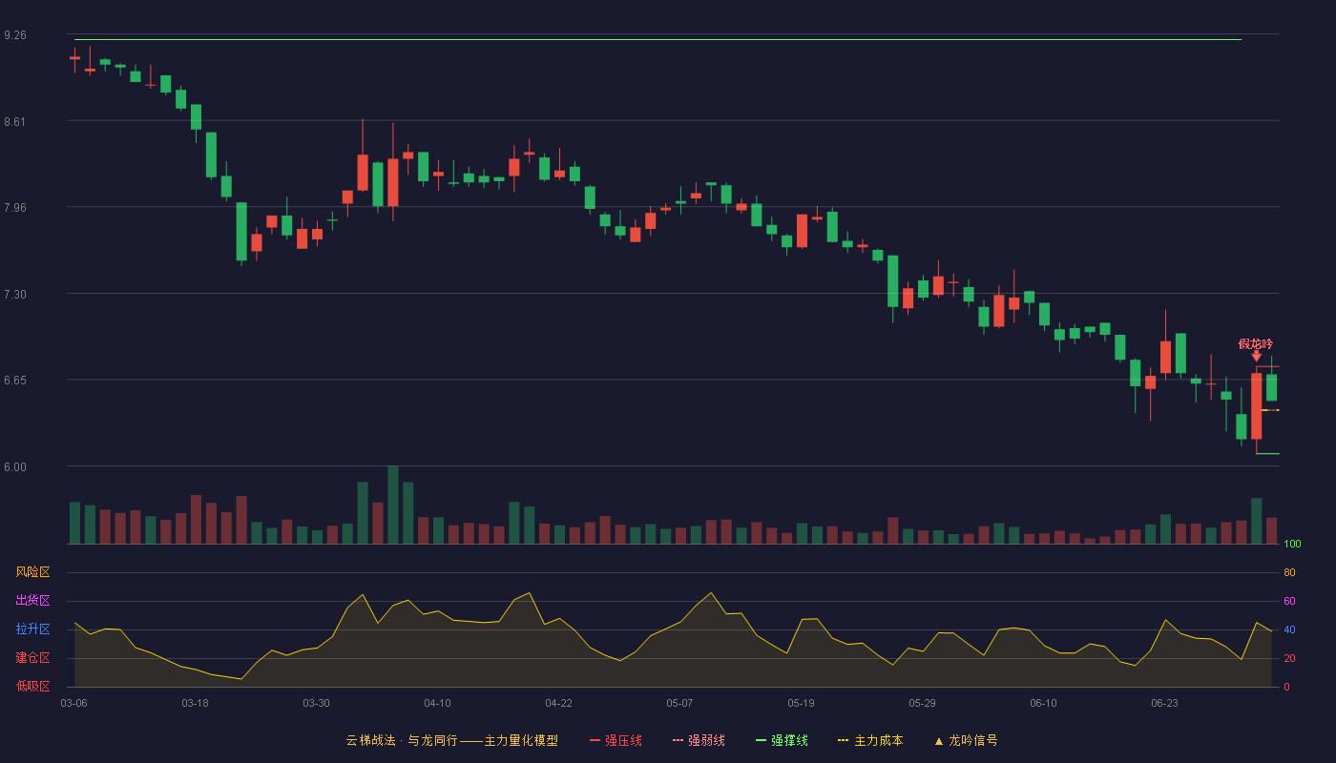1336x763 pixels.
Task: Toggle the 强压线 legend series
Action: click(x=616, y=740)
